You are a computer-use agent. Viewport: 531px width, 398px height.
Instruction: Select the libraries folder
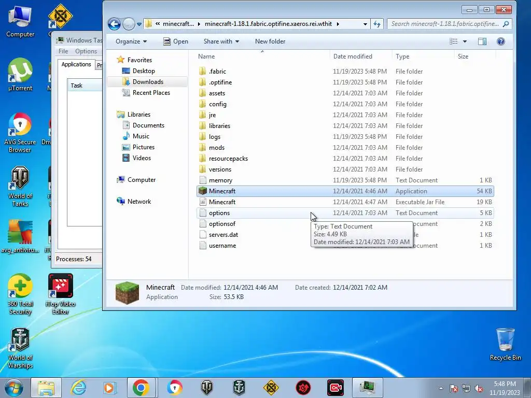click(345, 125)
